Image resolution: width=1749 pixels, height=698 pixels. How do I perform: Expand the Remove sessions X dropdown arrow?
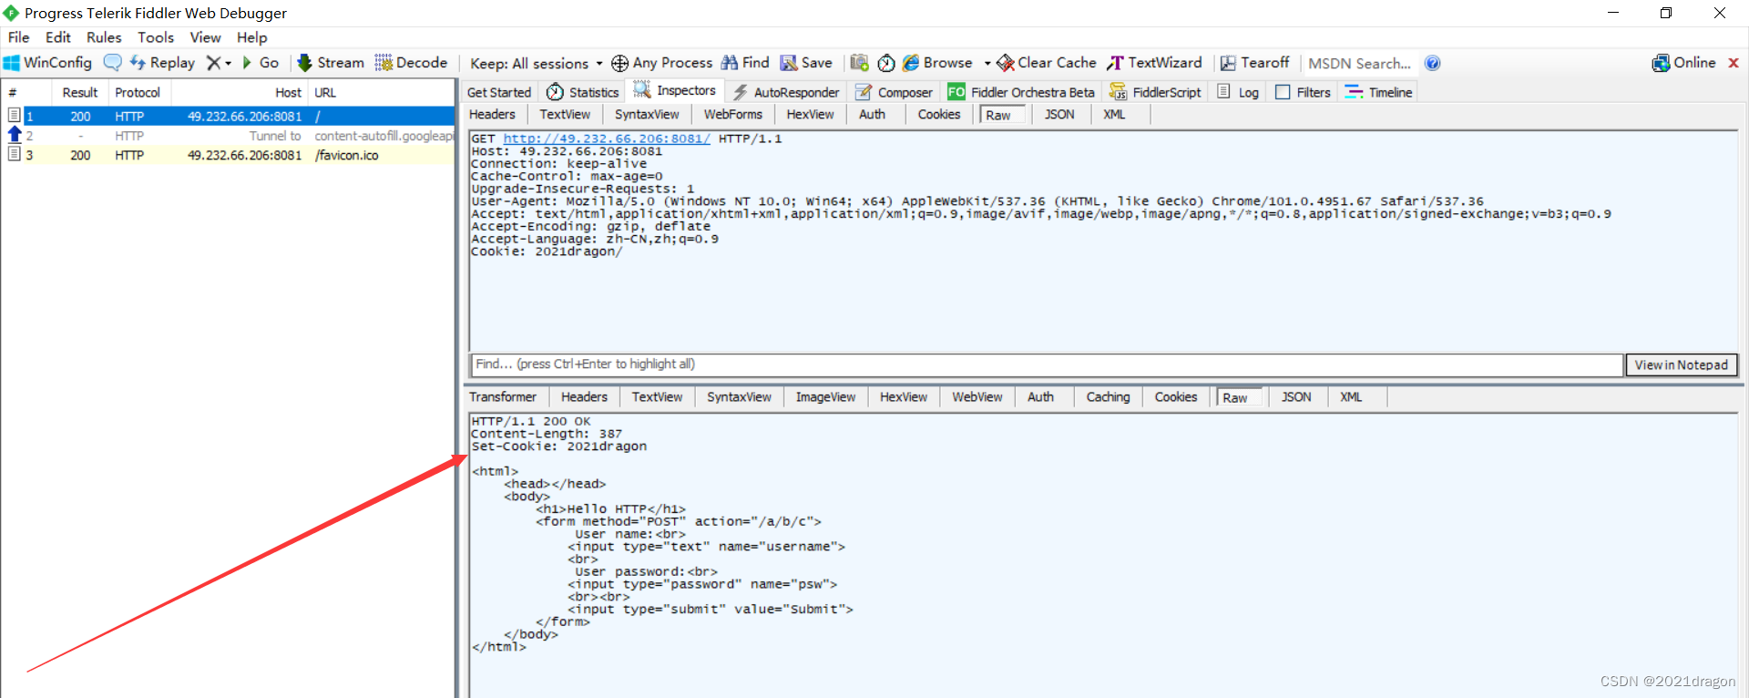coord(228,64)
